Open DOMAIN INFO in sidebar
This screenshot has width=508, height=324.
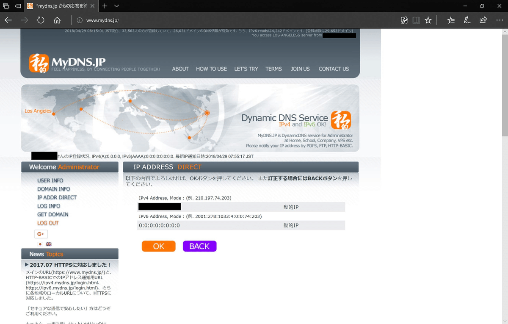pos(54,189)
